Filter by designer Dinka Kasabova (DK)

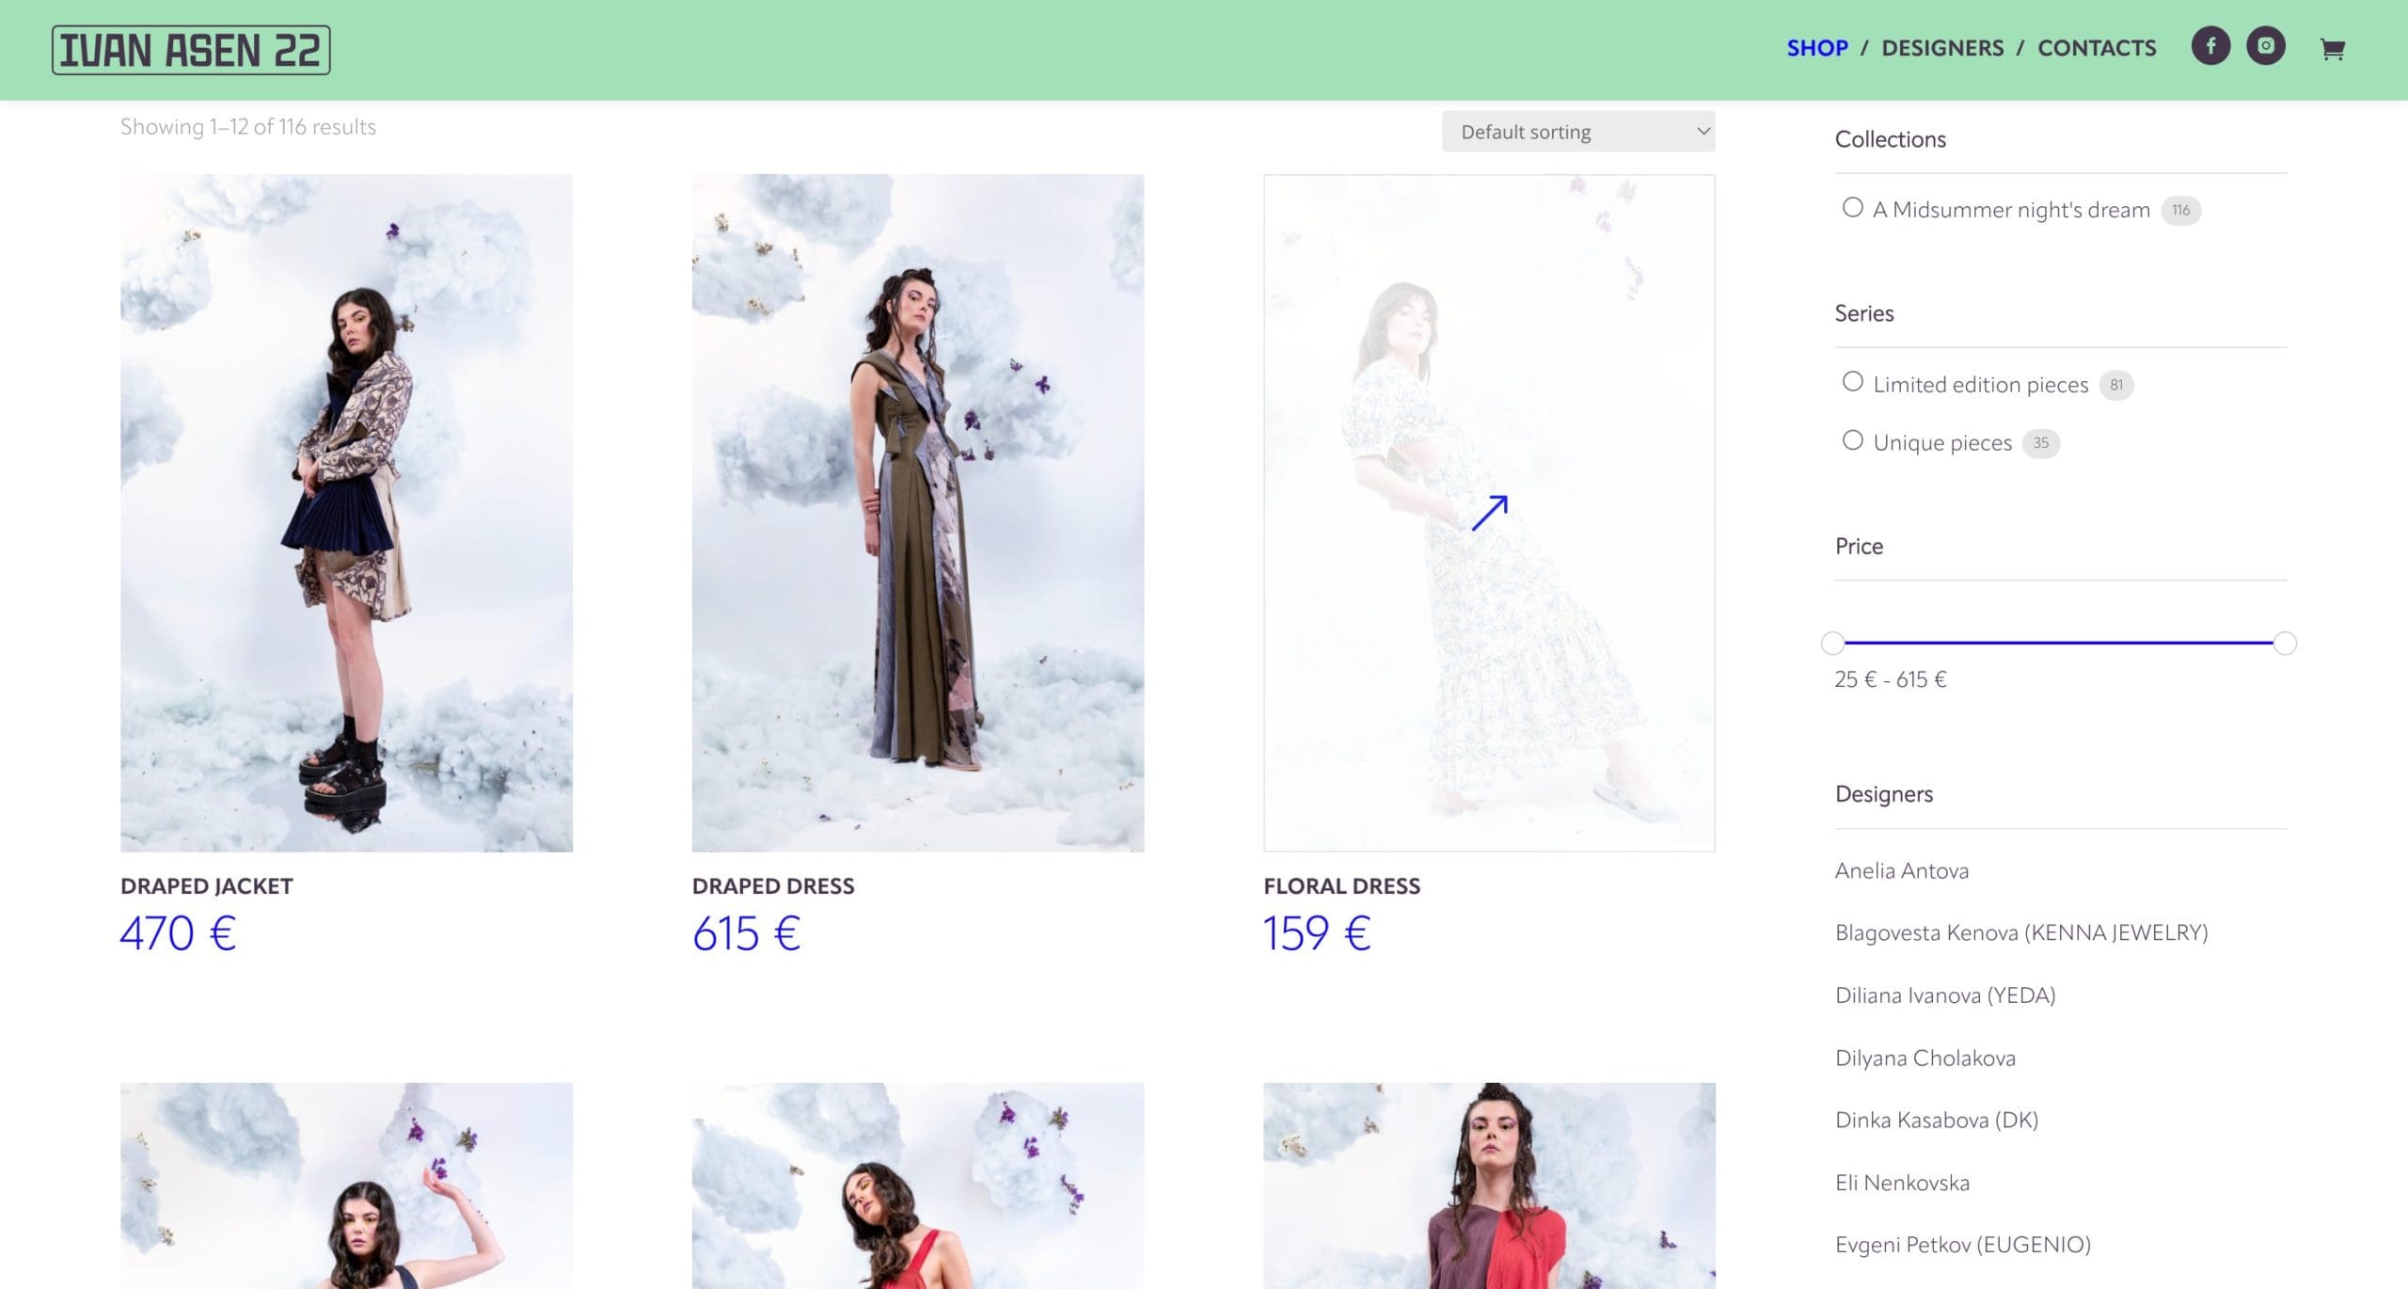coord(1936,1120)
